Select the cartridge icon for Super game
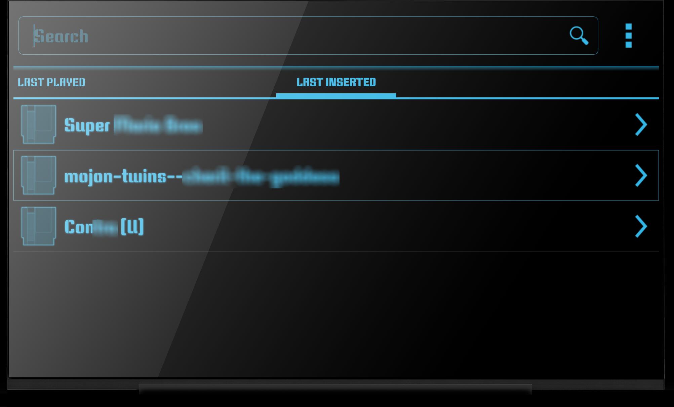 (39, 125)
